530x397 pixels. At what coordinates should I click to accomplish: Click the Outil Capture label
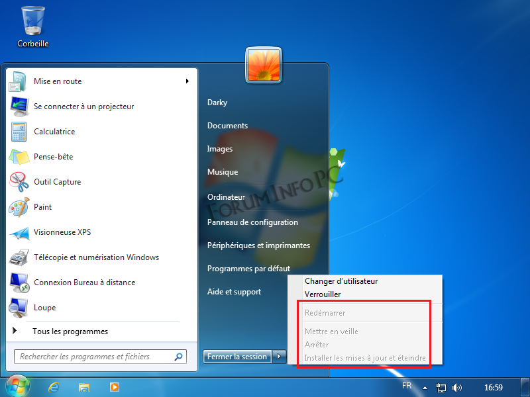[x=58, y=182]
